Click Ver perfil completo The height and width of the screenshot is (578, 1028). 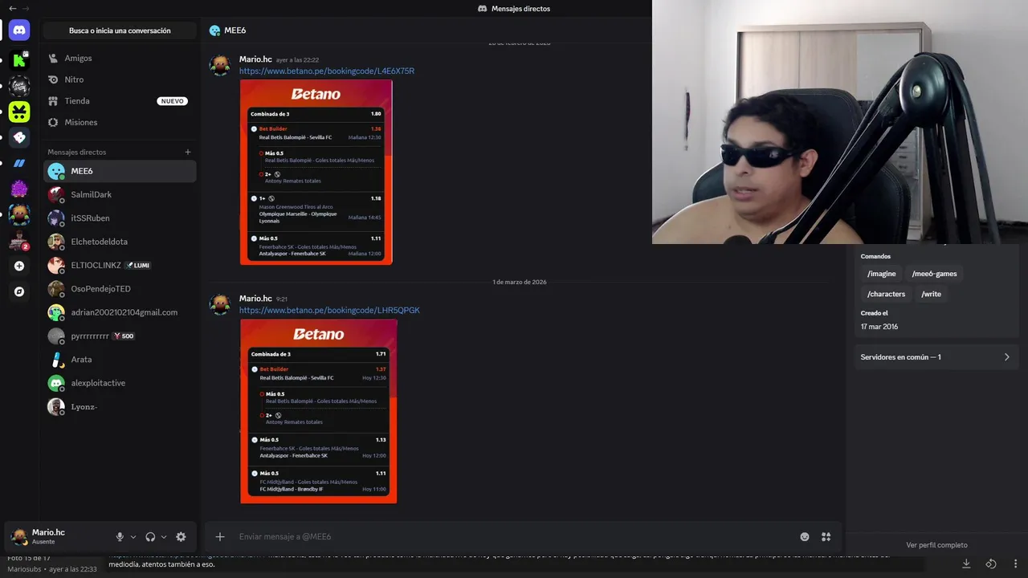[936, 545]
